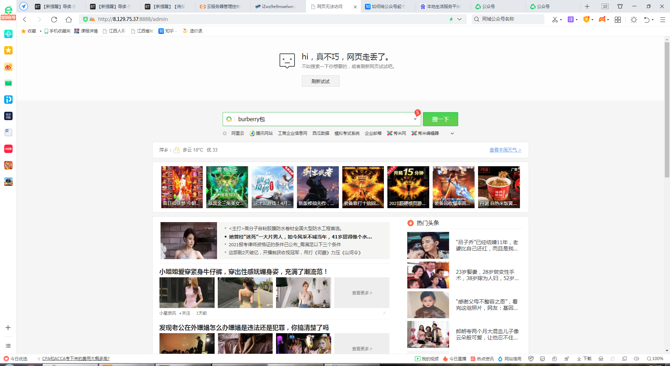The height and width of the screenshot is (366, 670).
Task: Open the browser main menu icon
Action: [x=662, y=20]
